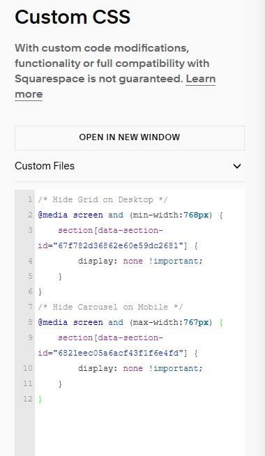The height and width of the screenshot is (456, 265).
Task: Click the Custom CSS heading
Action: click(x=73, y=17)
